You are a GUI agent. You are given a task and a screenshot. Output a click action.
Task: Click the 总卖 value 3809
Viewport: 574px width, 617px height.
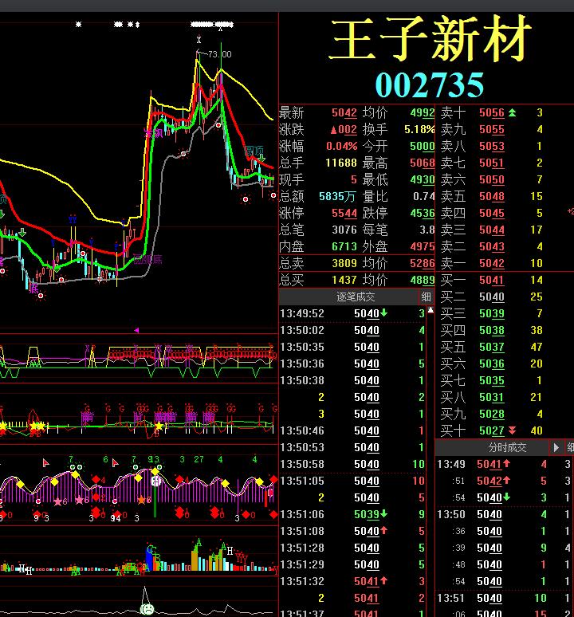[x=344, y=263]
